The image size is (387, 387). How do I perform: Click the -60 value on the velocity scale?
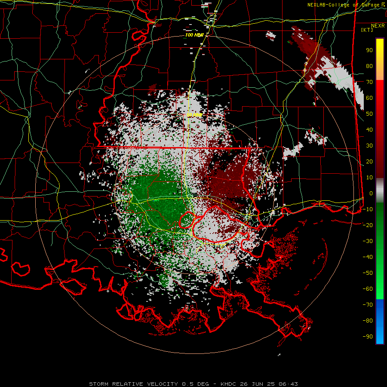click(x=368, y=289)
